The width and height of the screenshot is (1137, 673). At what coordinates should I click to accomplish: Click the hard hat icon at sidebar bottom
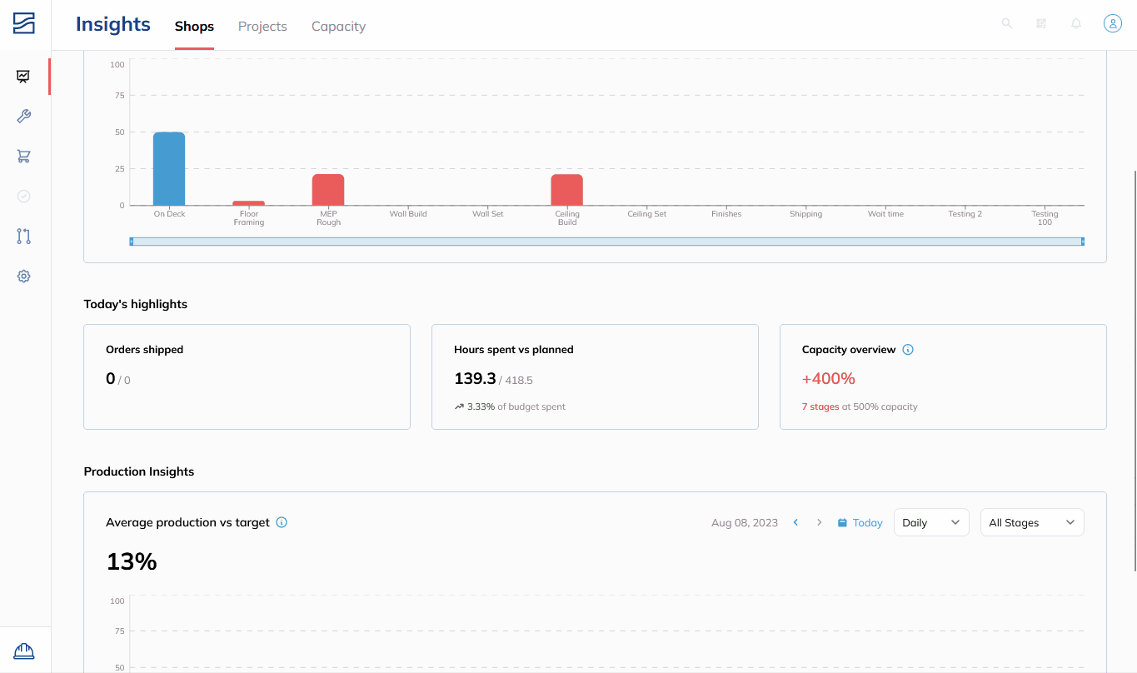pos(24,651)
